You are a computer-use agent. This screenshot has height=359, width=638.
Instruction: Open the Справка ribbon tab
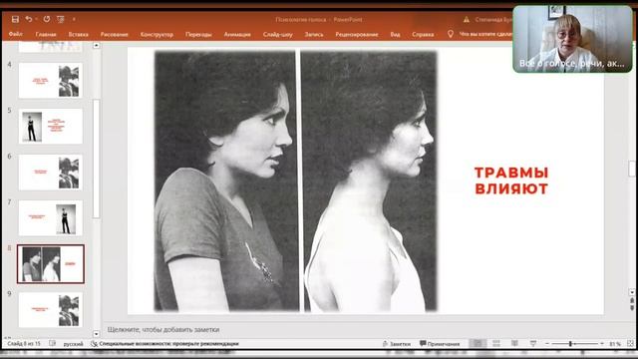coord(423,34)
